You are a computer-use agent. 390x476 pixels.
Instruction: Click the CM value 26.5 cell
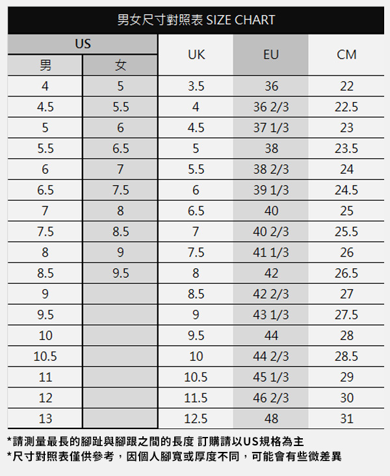[x=346, y=273]
